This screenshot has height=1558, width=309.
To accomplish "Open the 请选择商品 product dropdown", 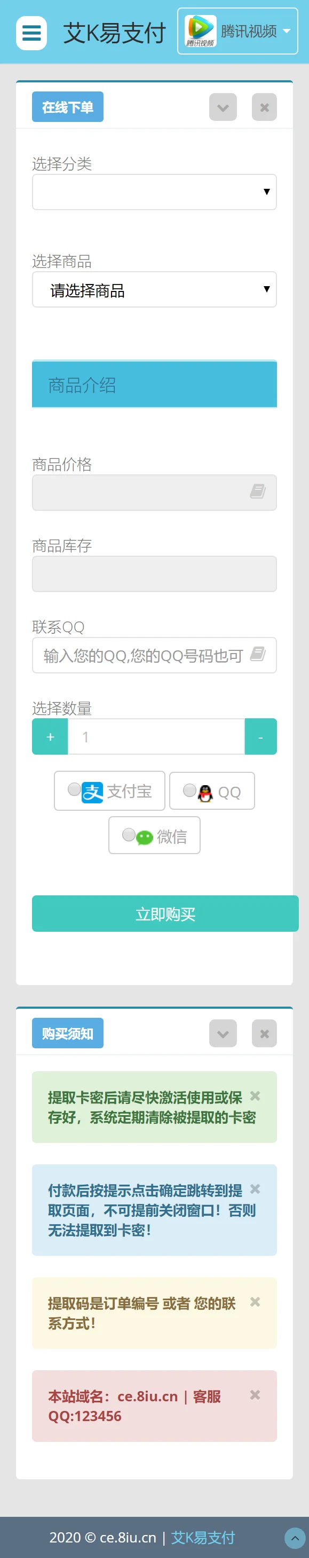I will tap(155, 290).
